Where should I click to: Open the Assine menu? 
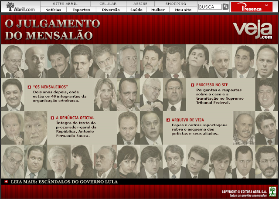point(140,4)
